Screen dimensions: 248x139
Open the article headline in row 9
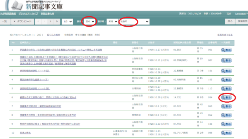pyautogui.click(x=50, y=124)
